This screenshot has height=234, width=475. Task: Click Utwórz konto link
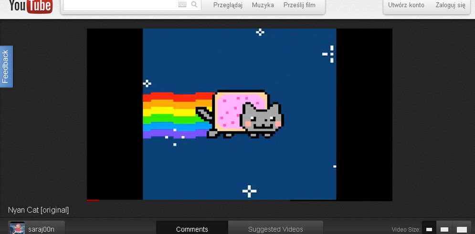coord(406,5)
